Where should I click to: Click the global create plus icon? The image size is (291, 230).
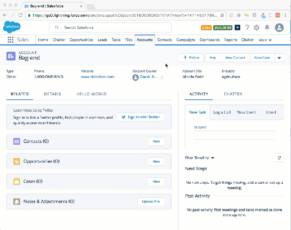pos(238,27)
